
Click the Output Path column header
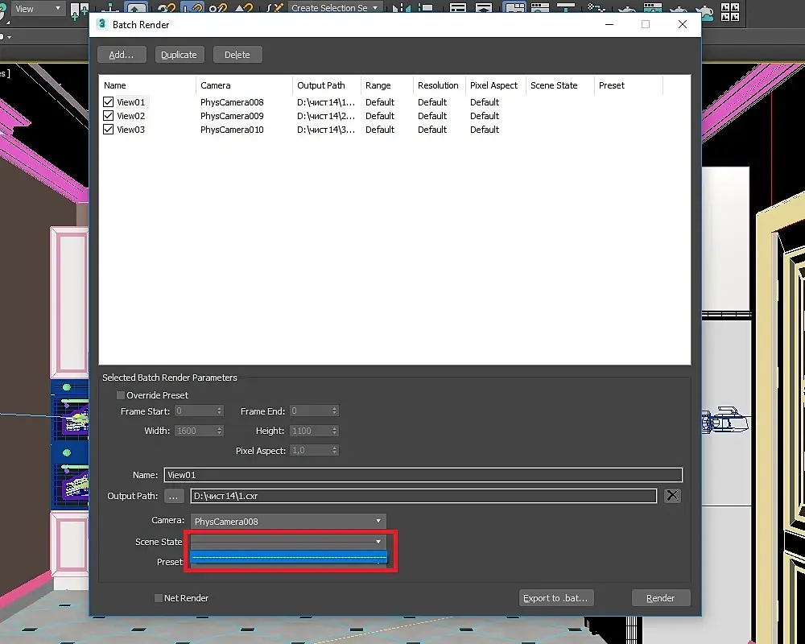327,85
